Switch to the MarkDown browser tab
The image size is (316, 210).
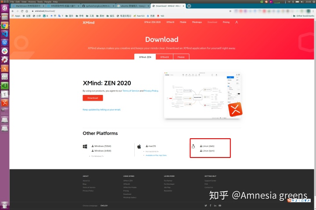point(28,6)
